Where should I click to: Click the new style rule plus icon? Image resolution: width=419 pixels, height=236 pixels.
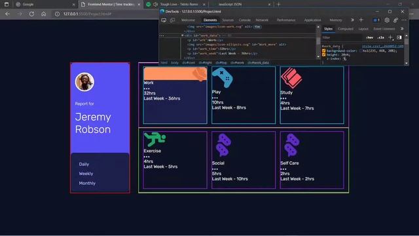coord(390,37)
